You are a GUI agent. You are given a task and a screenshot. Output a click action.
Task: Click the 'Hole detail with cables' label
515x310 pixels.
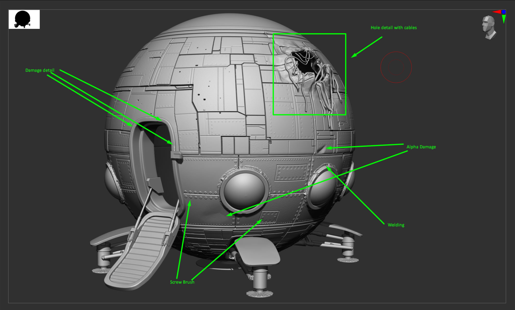coord(393,28)
